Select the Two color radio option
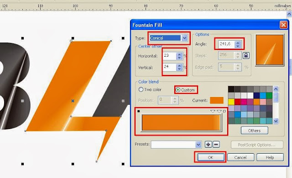 141,90
